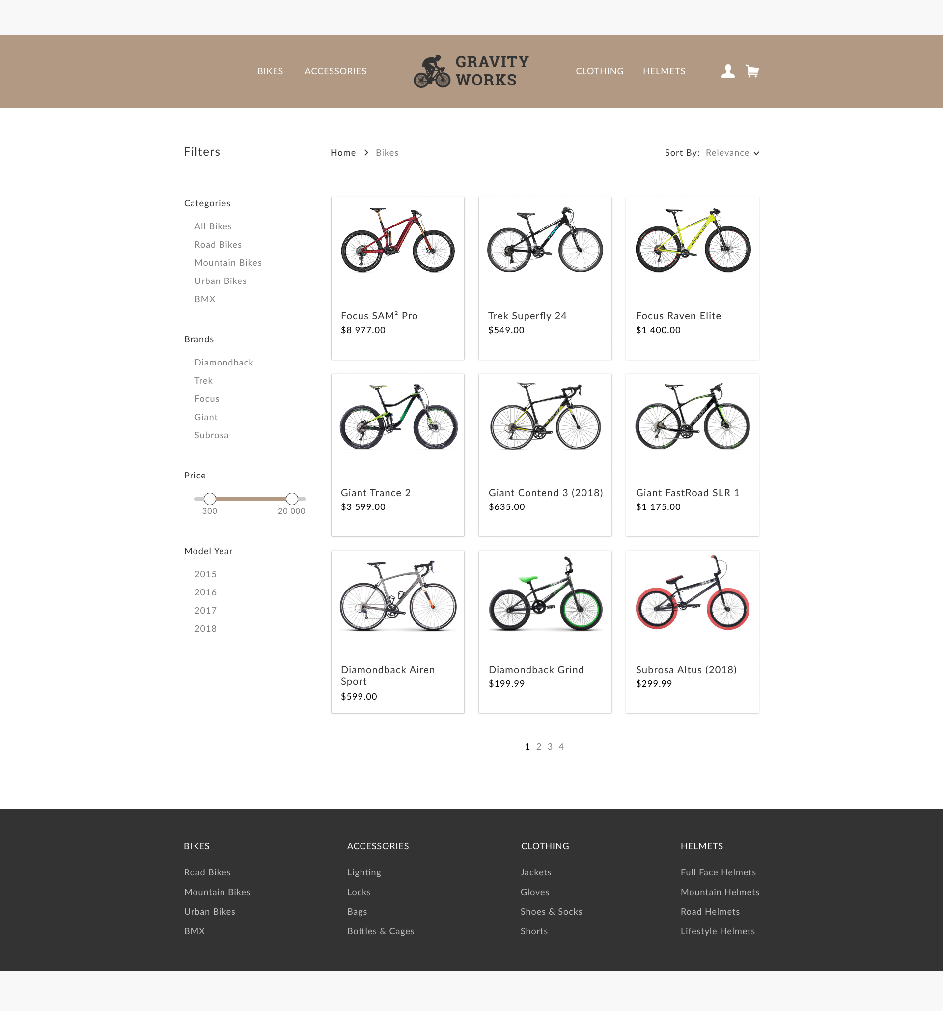Filter by Mountain Bikes category
This screenshot has width=943, height=1011.
tap(228, 263)
